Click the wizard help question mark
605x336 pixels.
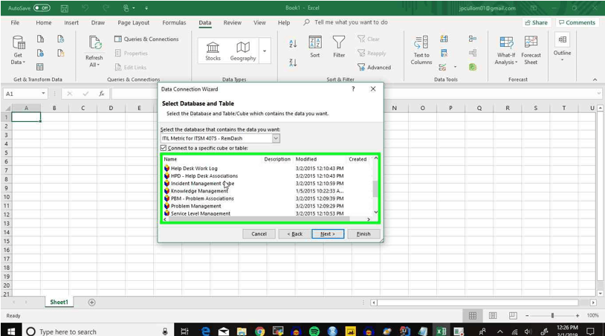[352, 89]
